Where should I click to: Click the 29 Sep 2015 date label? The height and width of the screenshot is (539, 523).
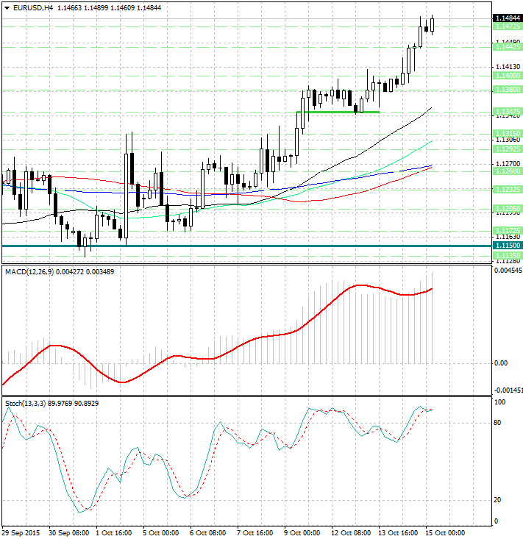(21, 533)
